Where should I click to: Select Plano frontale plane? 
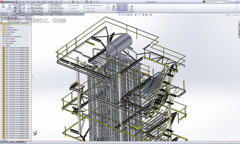(10, 39)
